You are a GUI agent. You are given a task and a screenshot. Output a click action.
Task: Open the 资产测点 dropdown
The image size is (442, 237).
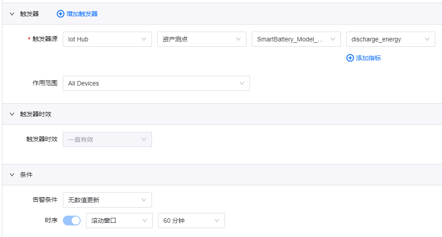(x=201, y=39)
